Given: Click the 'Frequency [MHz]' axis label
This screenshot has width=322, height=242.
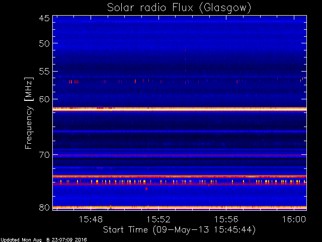Looking at the screenshot, I should coord(29,113).
